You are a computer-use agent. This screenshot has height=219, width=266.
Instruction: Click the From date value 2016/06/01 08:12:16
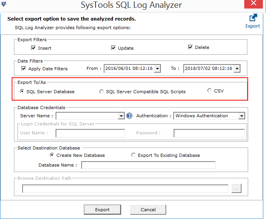click(x=129, y=68)
